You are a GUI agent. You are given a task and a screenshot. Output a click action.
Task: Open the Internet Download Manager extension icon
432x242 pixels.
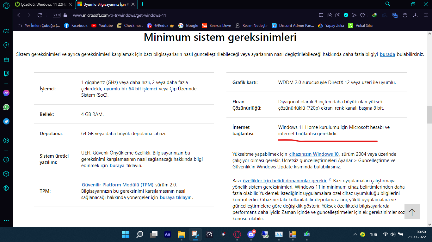375,15
